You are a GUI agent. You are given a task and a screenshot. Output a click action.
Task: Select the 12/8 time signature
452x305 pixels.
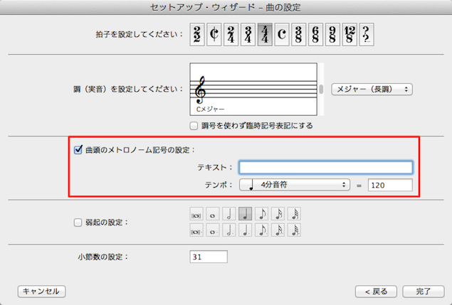349,35
